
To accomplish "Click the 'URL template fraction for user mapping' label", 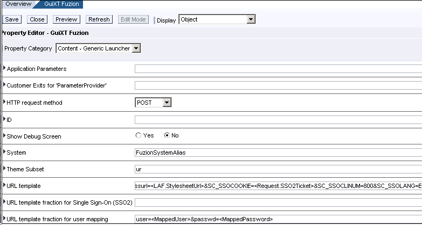I will (x=57, y=219).
